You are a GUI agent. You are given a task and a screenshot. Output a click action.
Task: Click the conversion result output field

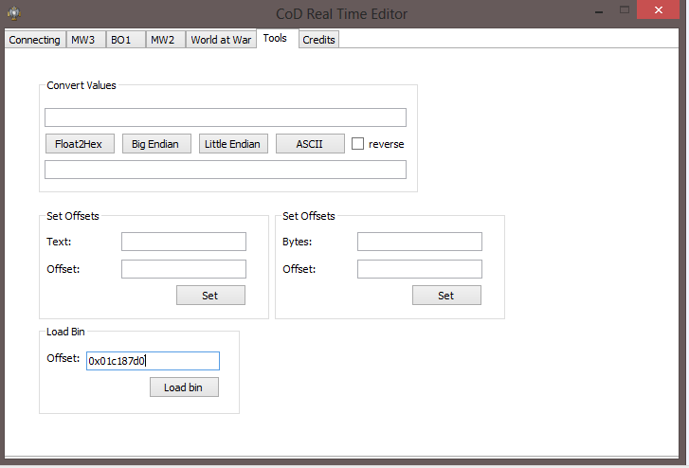tap(226, 170)
